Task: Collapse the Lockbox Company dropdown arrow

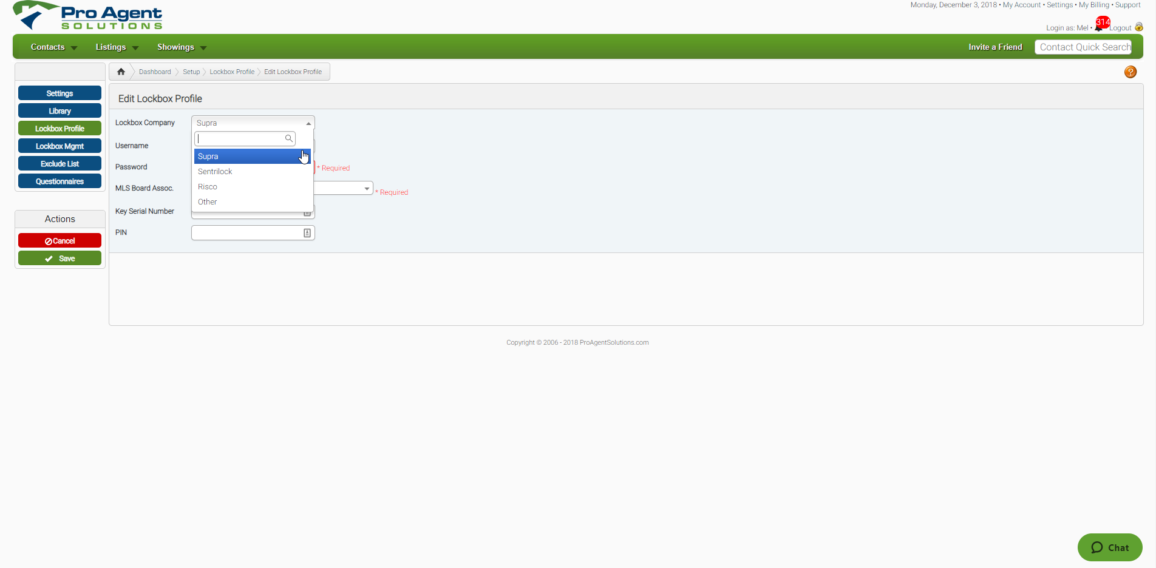Action: pyautogui.click(x=308, y=123)
